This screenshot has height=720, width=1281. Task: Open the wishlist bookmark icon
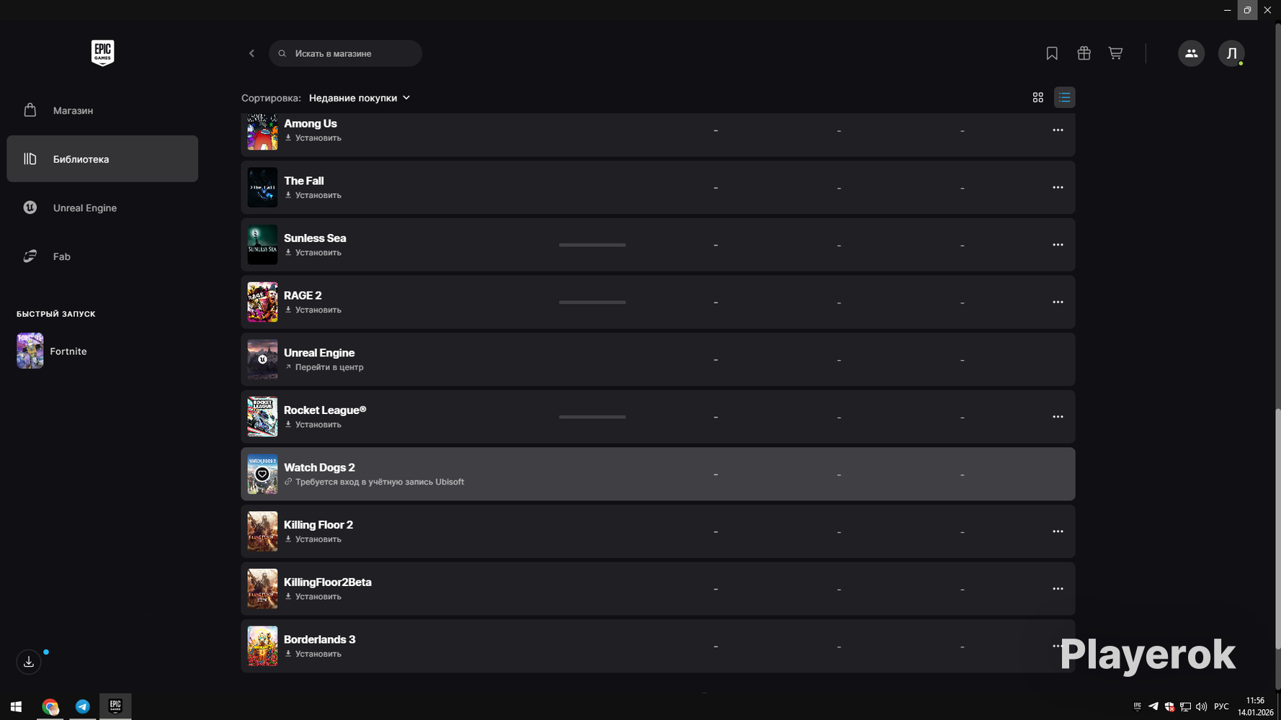(1052, 53)
